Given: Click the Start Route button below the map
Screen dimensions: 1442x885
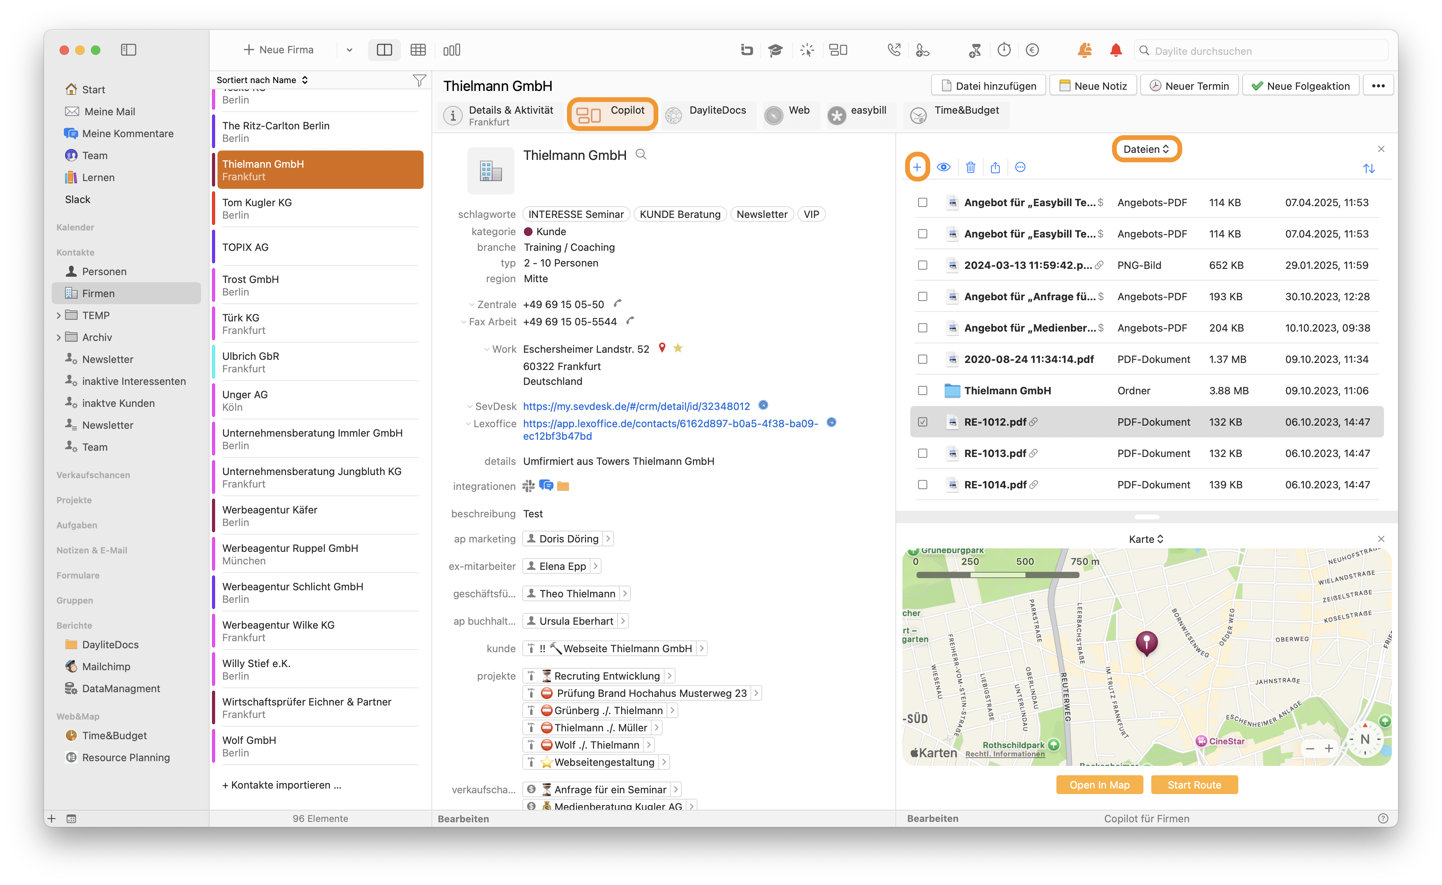Looking at the screenshot, I should click(x=1194, y=785).
